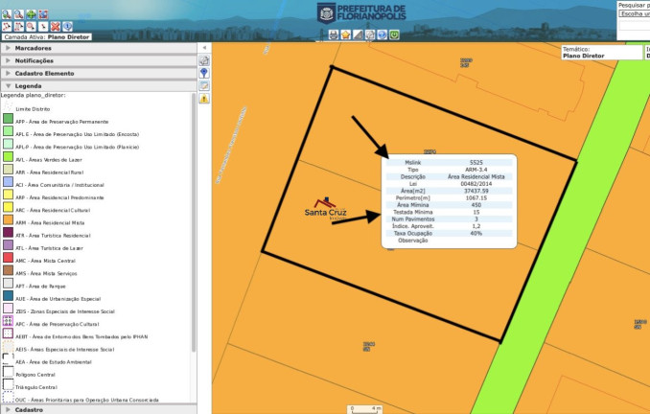Viewport: 650px width, 414px height.
Task: Expand the Cadastro section at bottom
Action: click(x=98, y=409)
